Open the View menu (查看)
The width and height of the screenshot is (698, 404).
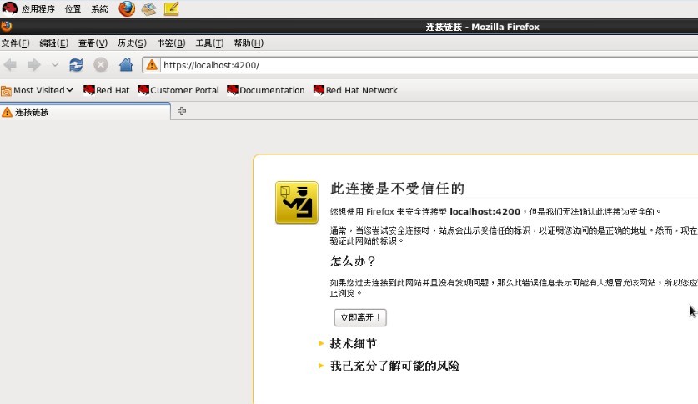(93, 43)
